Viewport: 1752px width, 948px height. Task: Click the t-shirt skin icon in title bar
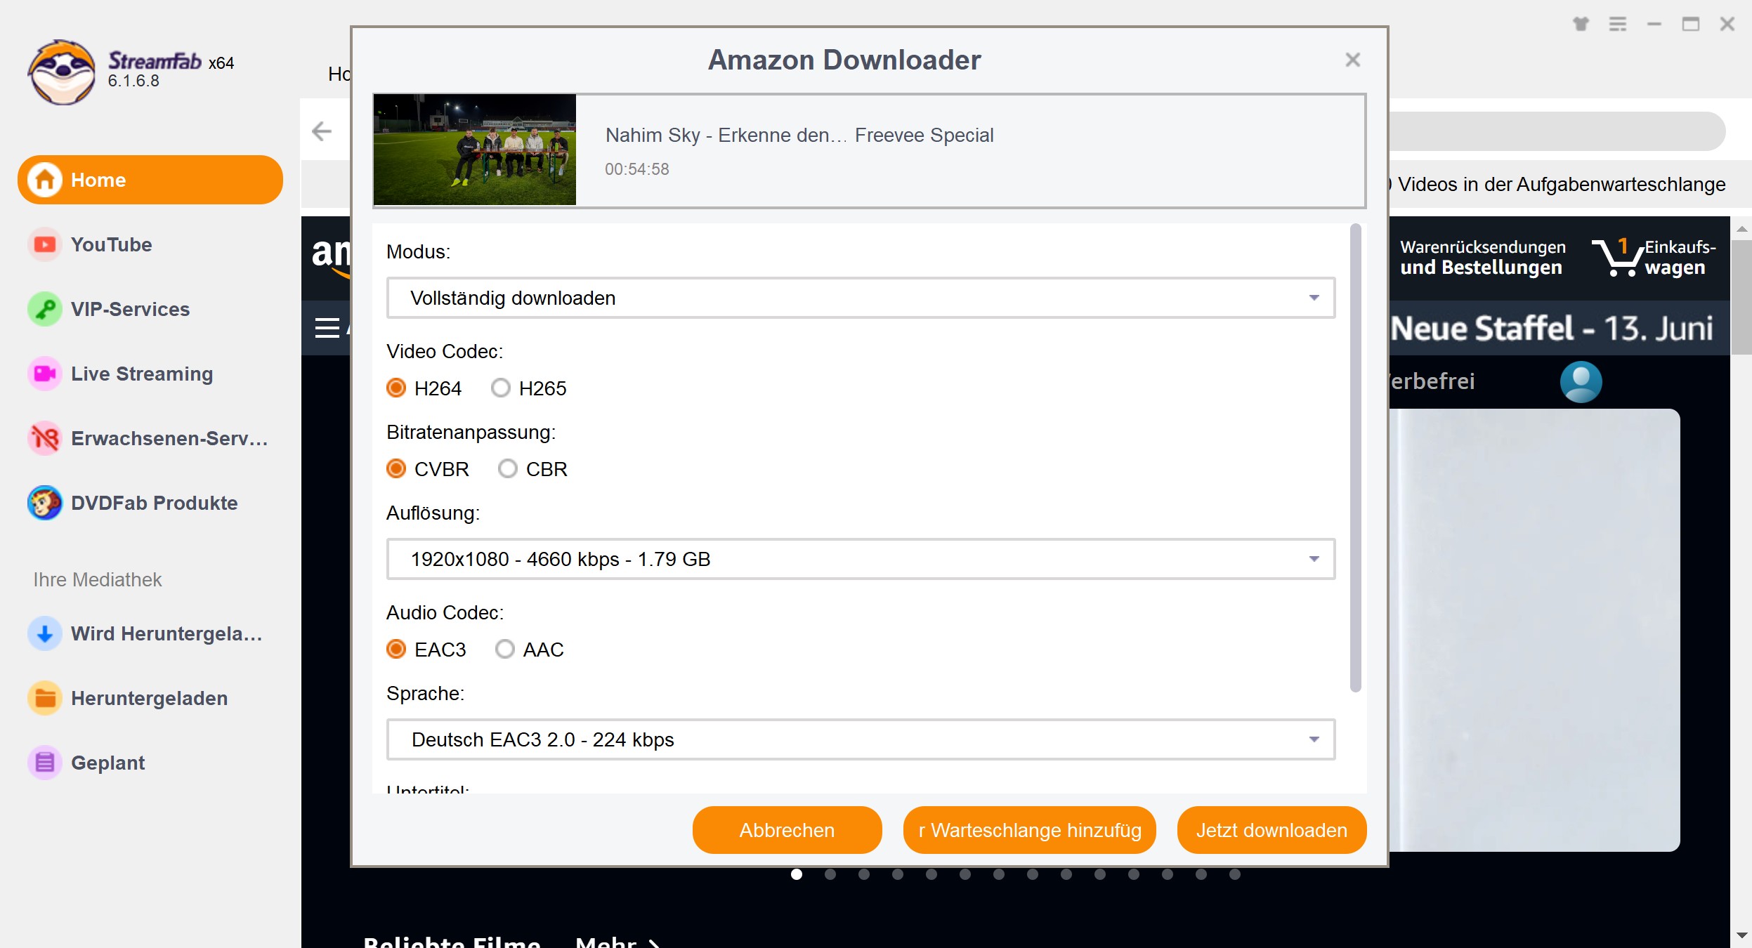point(1581,24)
